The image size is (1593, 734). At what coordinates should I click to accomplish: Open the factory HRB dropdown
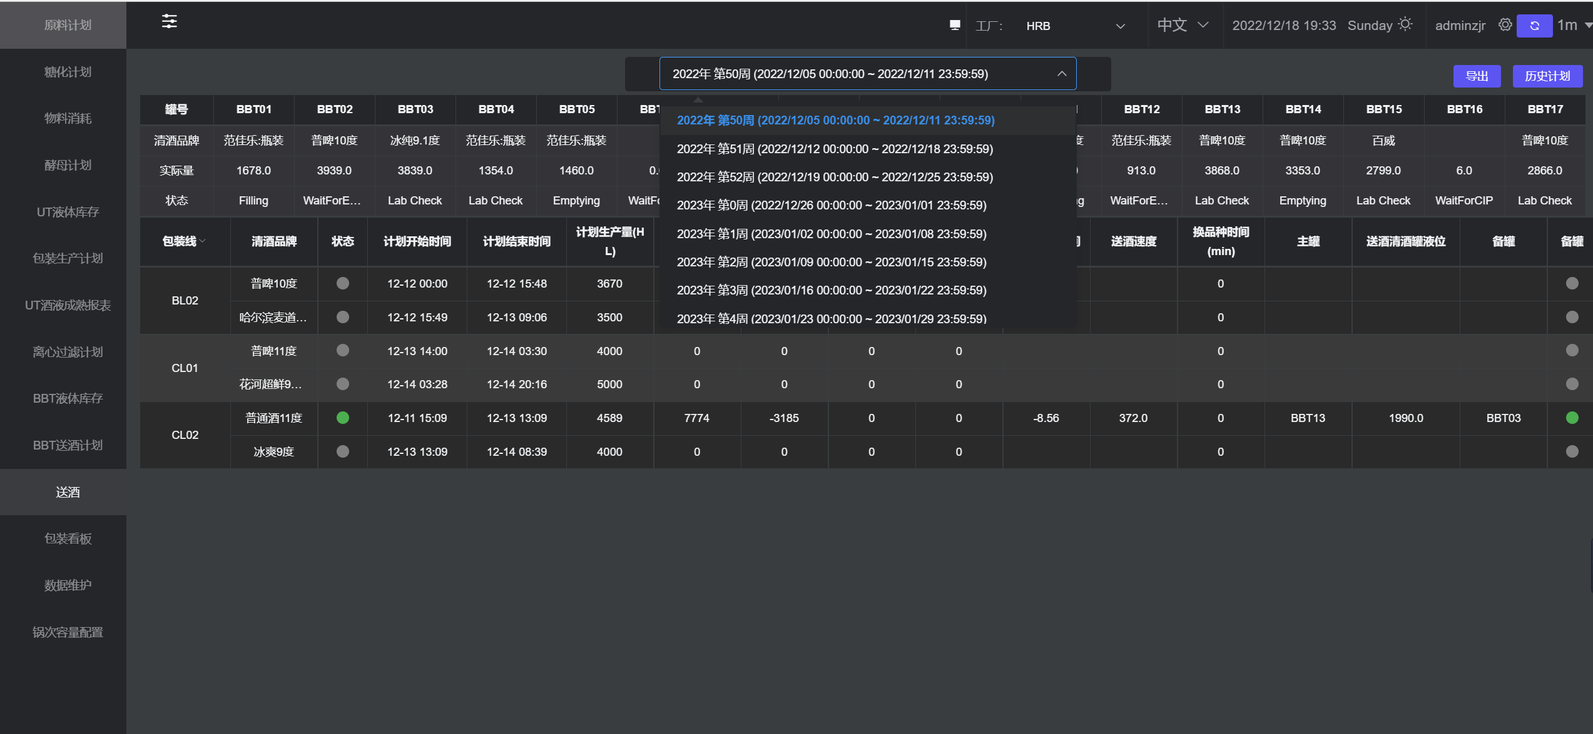coord(1075,26)
